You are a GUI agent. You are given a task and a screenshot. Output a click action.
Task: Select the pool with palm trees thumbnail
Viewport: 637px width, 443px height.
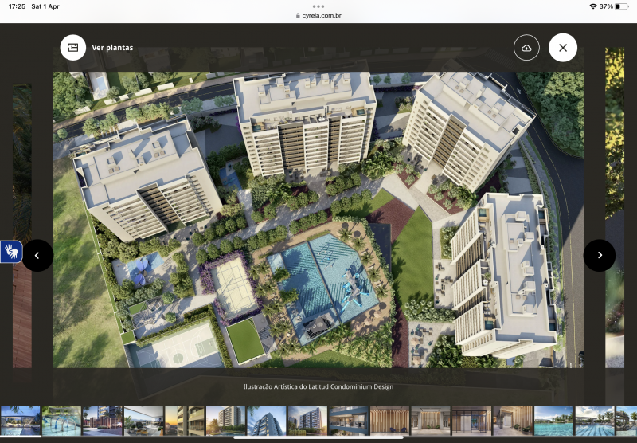[x=553, y=421]
